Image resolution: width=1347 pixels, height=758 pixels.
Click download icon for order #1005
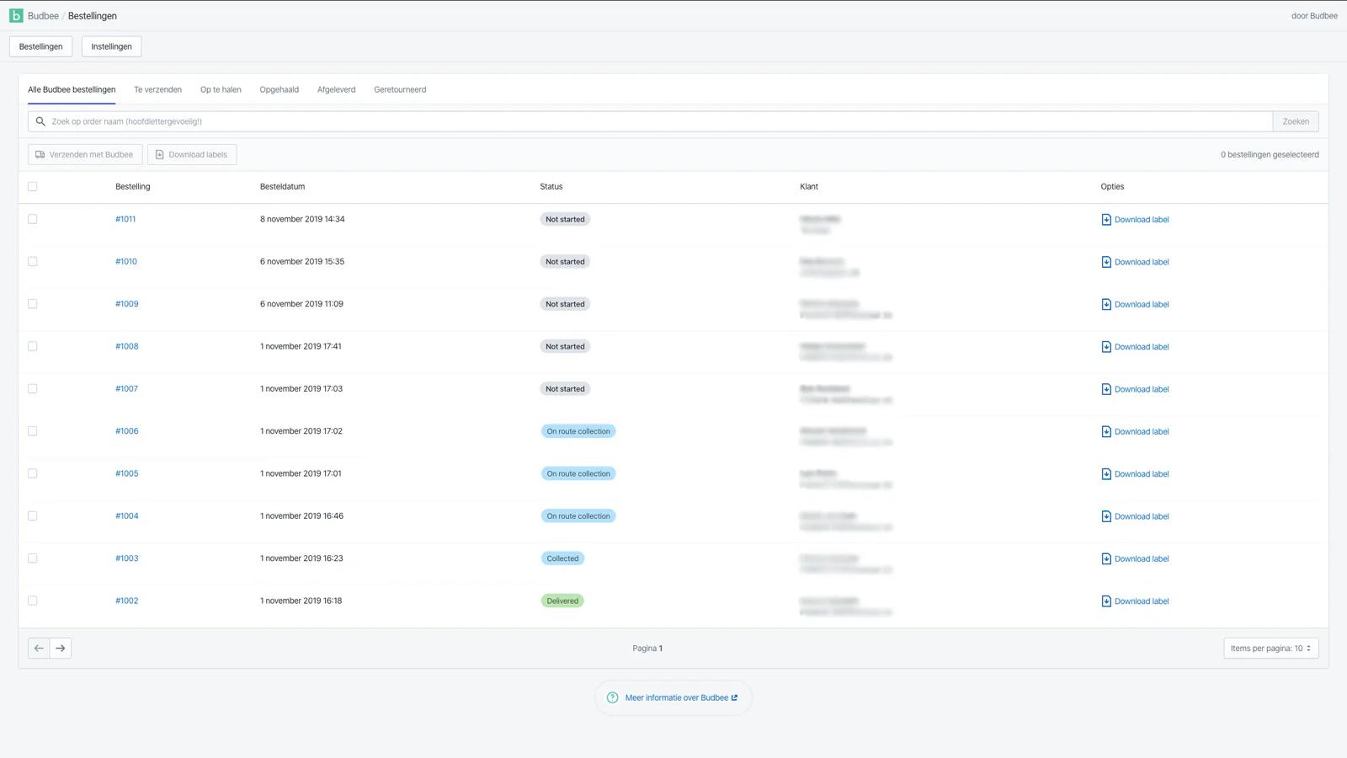1106,474
